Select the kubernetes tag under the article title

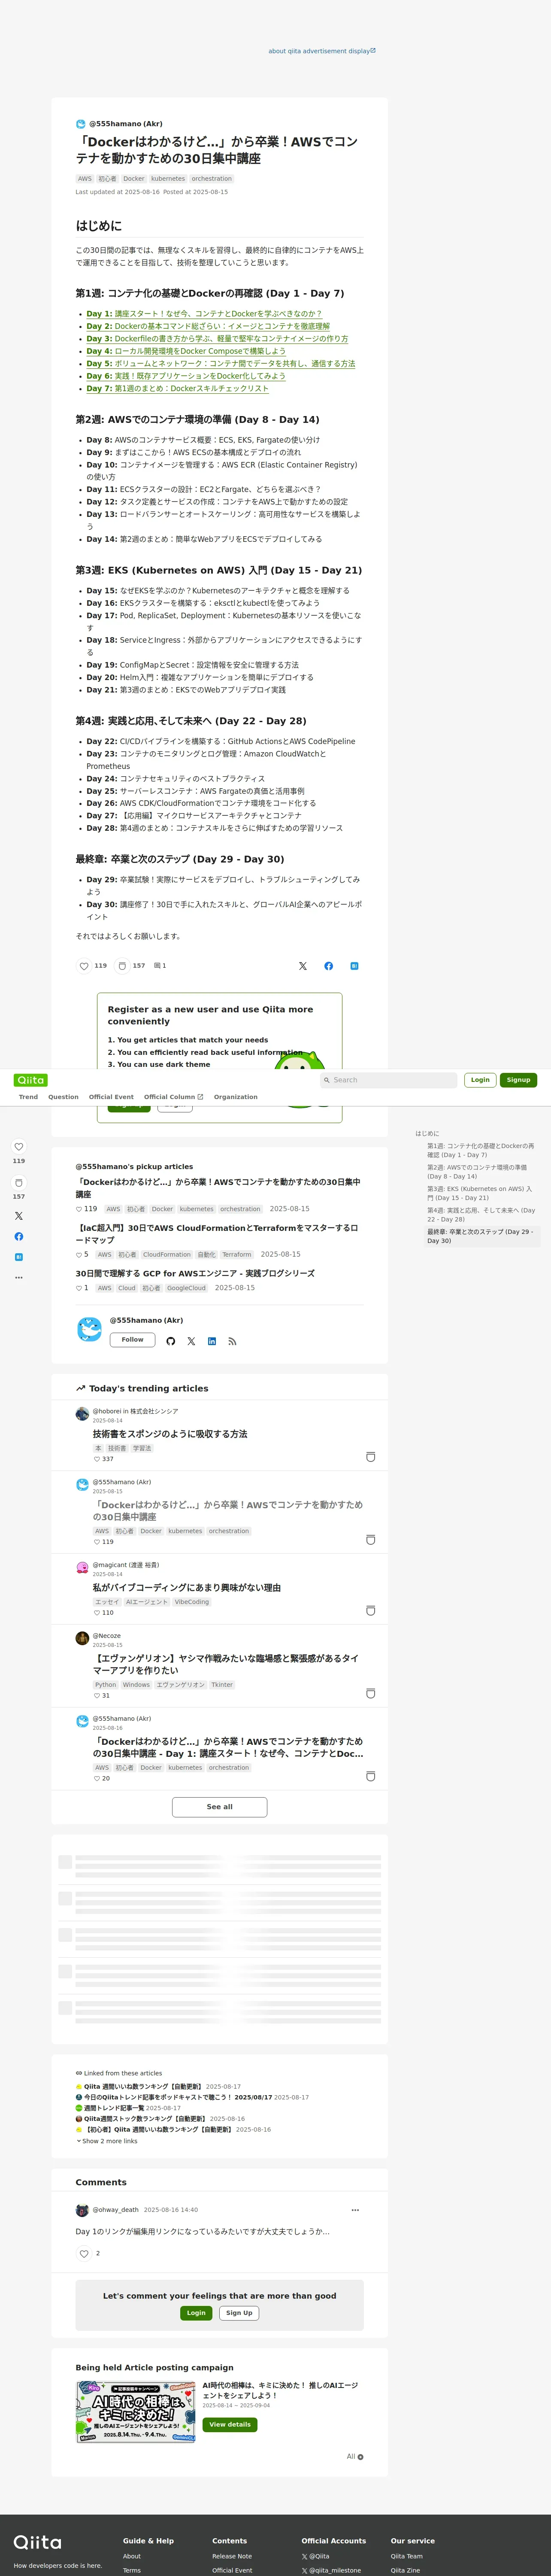pos(168,179)
